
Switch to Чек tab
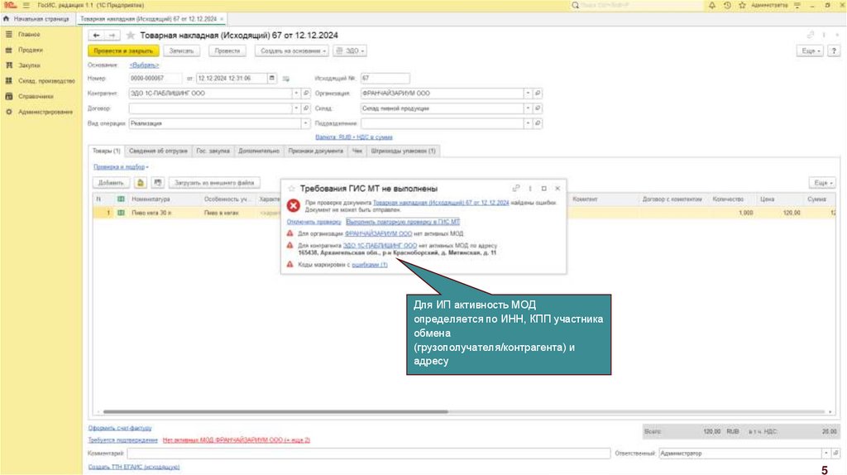coord(357,151)
